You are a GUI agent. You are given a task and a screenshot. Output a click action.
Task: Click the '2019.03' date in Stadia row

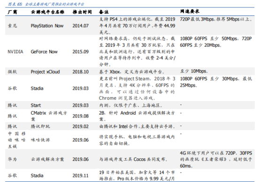point(80,88)
